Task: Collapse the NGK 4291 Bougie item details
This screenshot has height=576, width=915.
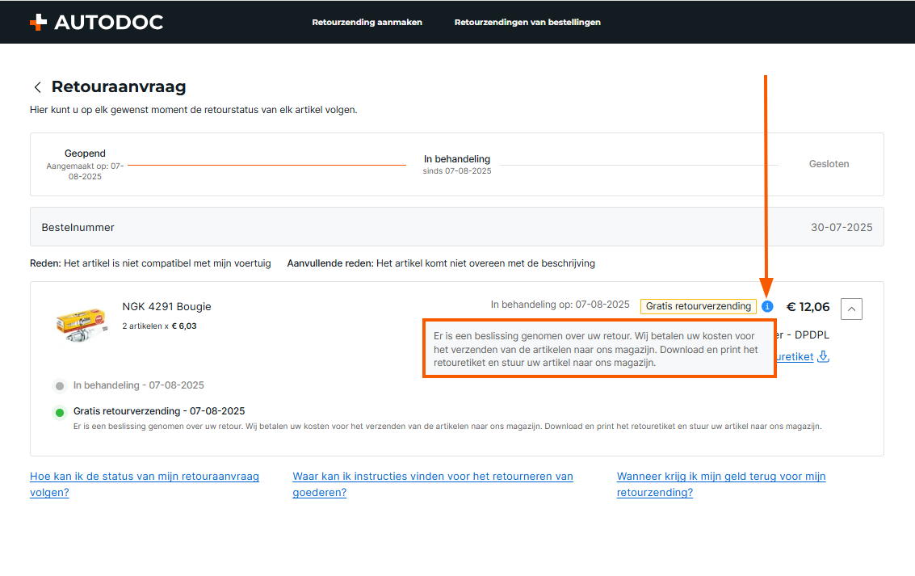Action: (x=851, y=308)
